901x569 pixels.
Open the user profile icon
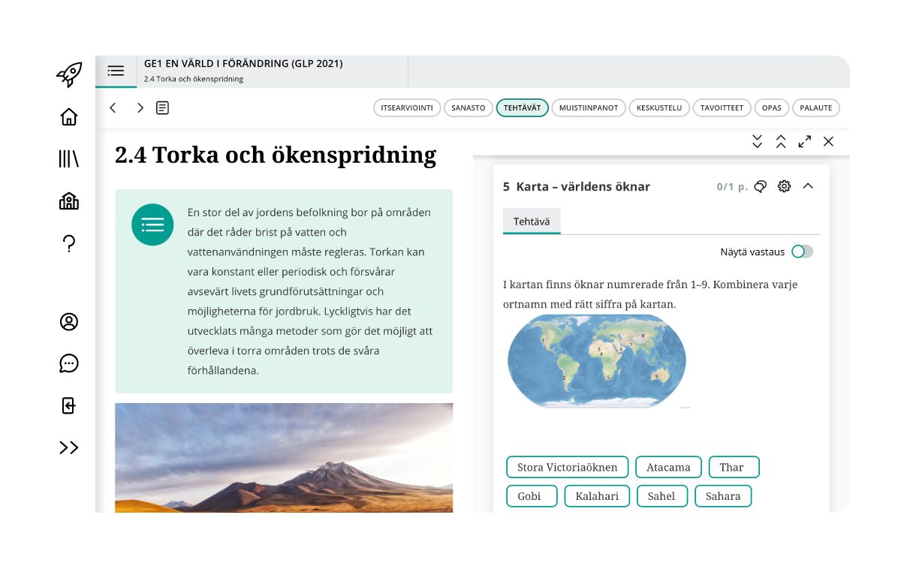69,321
